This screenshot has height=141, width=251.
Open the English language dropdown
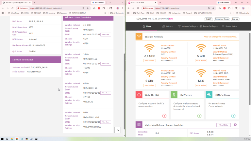click(x=209, y=19)
